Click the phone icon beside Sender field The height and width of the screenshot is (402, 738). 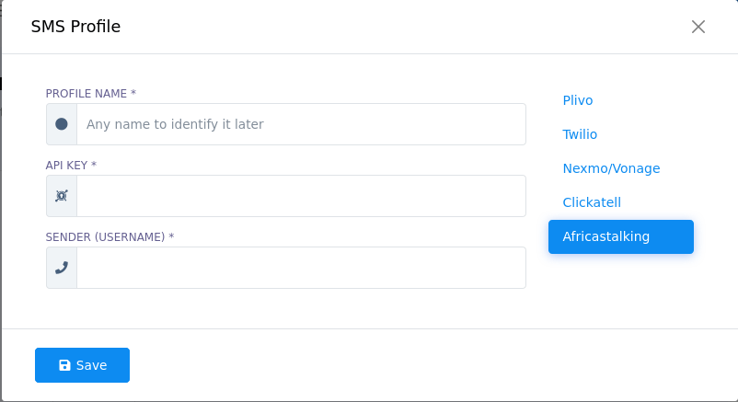pos(61,268)
